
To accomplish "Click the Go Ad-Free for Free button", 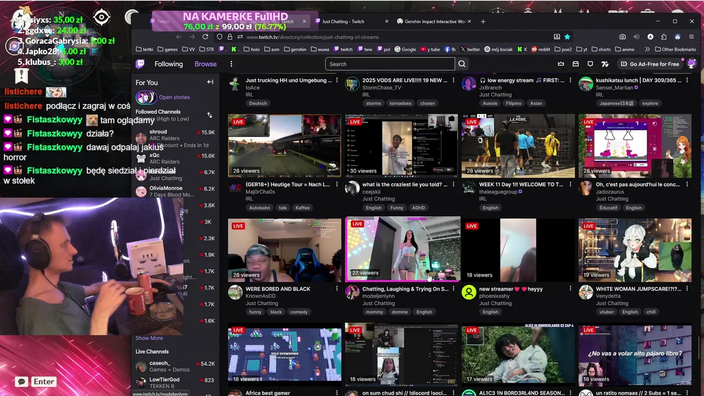I will [650, 64].
